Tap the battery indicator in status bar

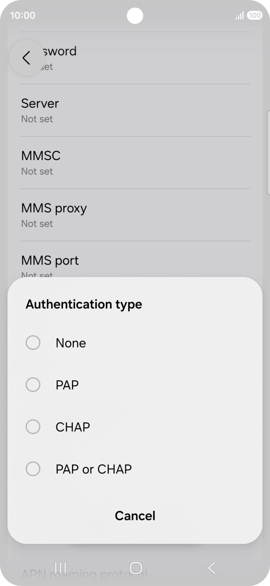(254, 16)
